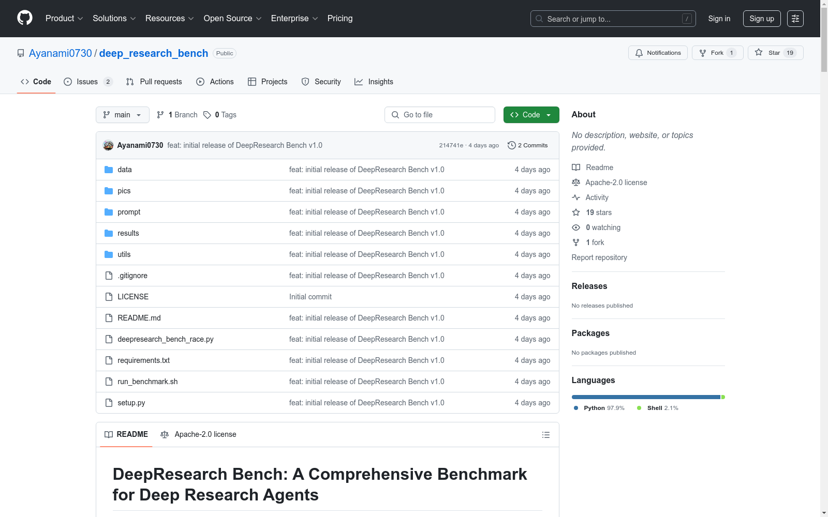828x517 pixels.
Task: Open Activity via the pulse icon
Action: coord(576,197)
